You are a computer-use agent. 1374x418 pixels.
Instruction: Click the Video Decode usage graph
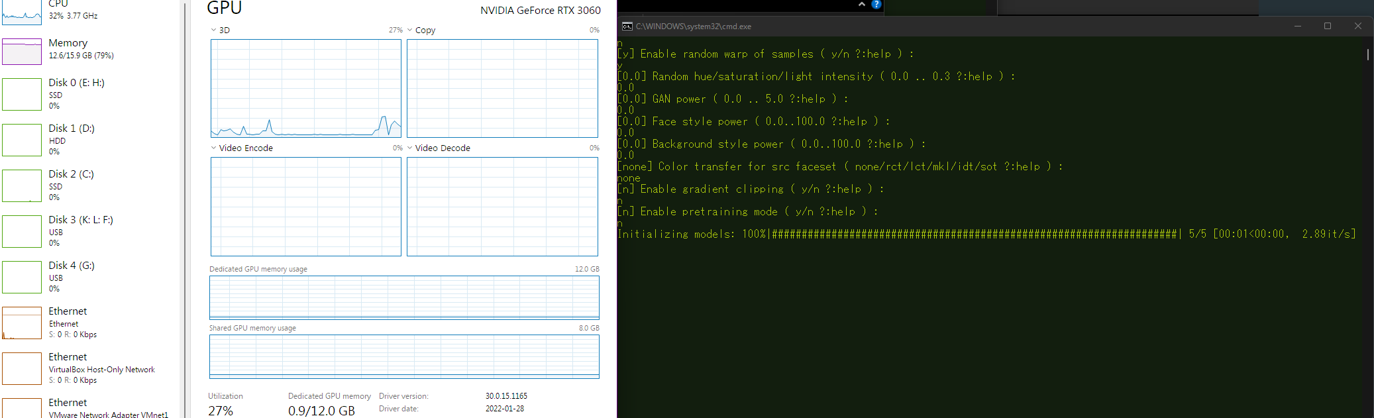click(x=502, y=207)
